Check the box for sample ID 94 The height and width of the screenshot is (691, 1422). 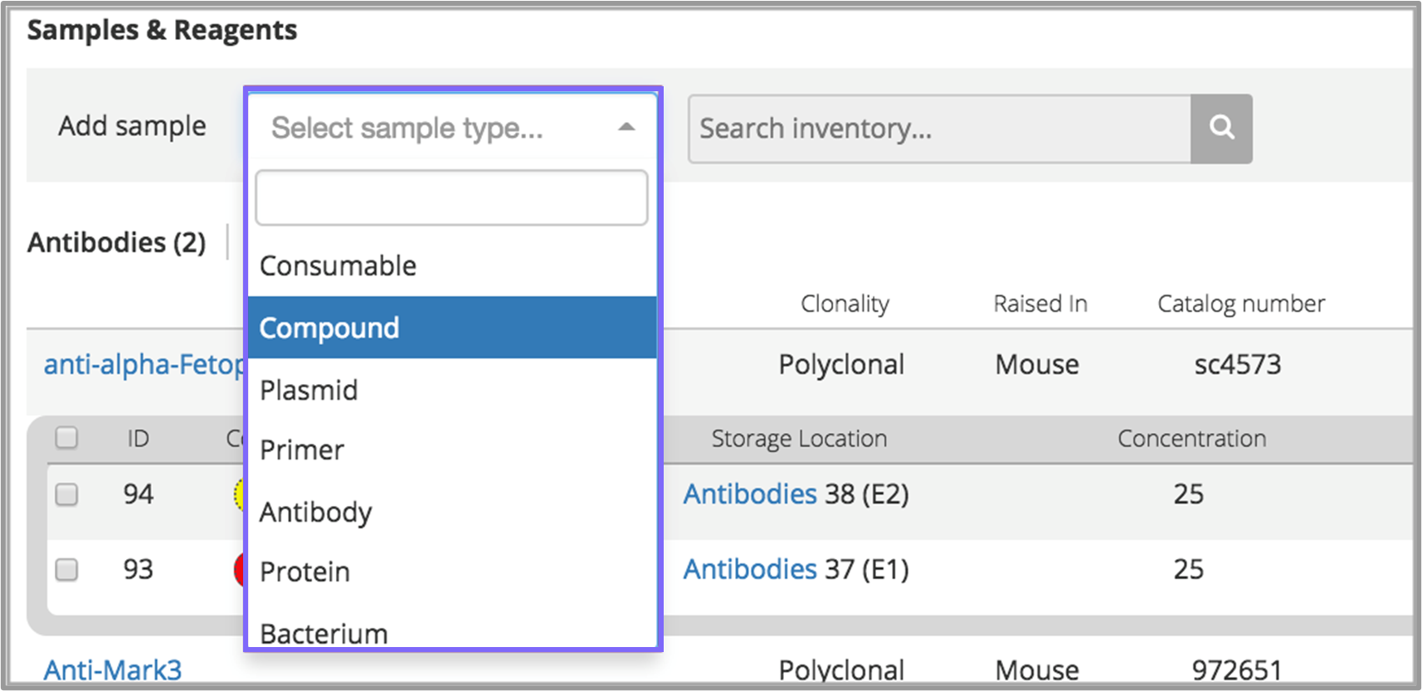coord(66,494)
